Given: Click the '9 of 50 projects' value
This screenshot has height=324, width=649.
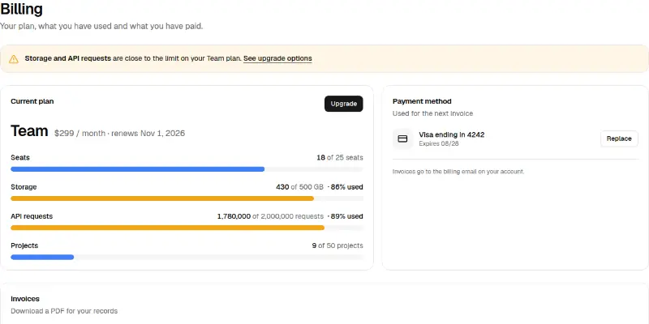Looking at the screenshot, I should tap(337, 245).
